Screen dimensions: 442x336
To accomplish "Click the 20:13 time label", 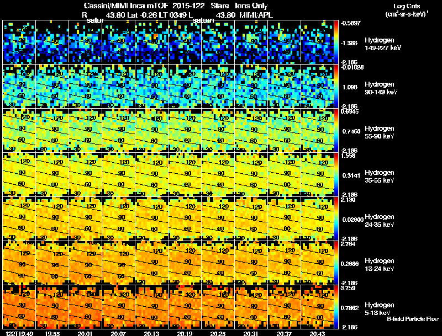I will coord(151,333).
